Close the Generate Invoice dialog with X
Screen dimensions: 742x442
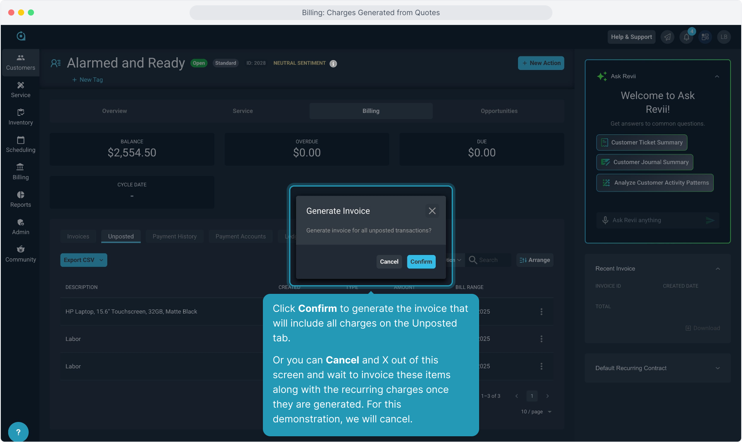pyautogui.click(x=432, y=211)
